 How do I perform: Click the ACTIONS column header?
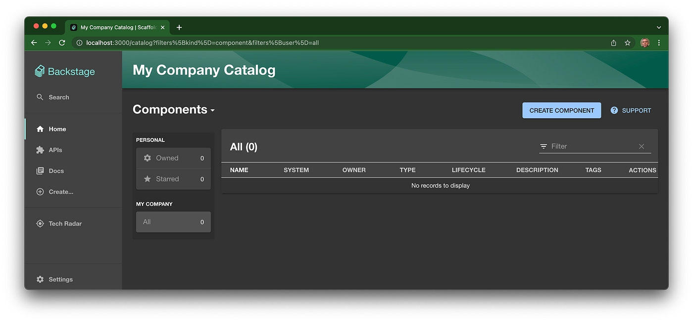pyautogui.click(x=642, y=170)
